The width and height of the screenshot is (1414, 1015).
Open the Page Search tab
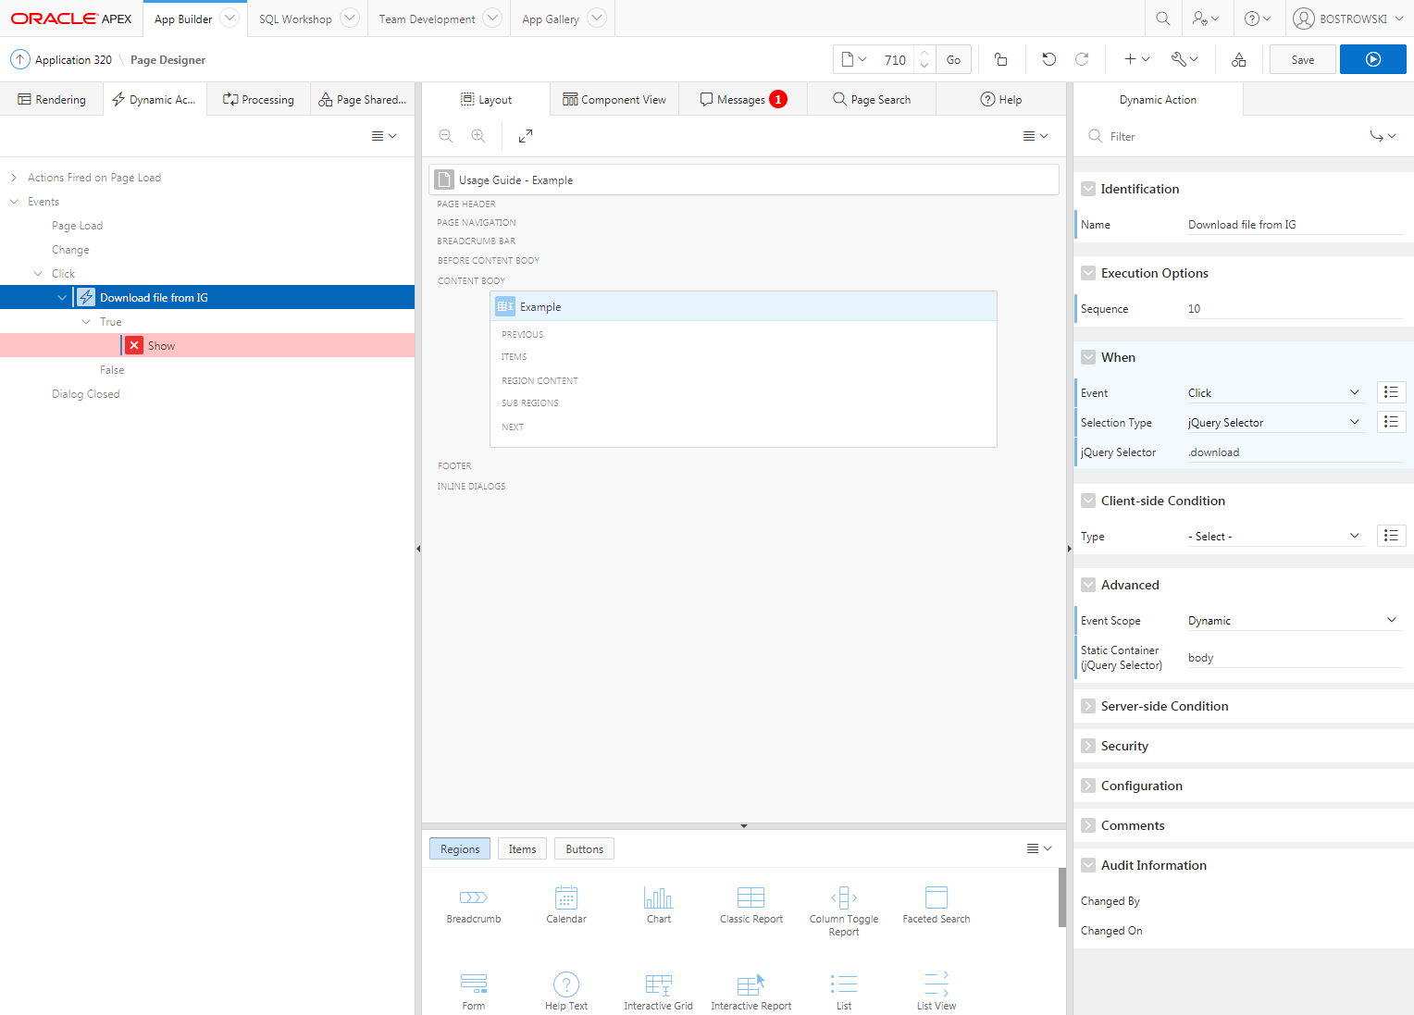click(872, 99)
